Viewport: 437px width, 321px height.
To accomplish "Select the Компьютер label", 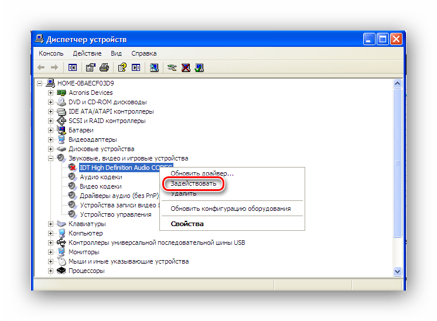I will 86,233.
